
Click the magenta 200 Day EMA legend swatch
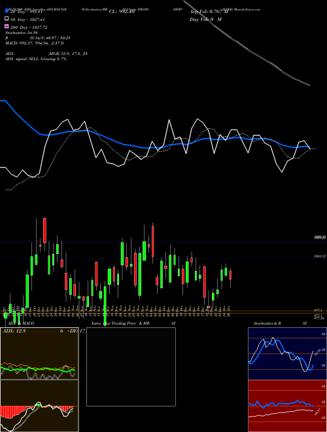7,27
